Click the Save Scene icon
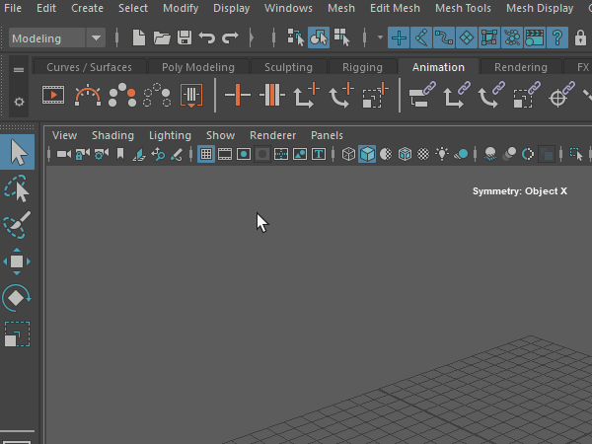The image size is (592, 444). click(x=184, y=38)
